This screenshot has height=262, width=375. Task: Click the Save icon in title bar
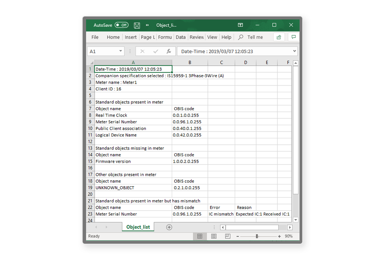click(x=137, y=25)
